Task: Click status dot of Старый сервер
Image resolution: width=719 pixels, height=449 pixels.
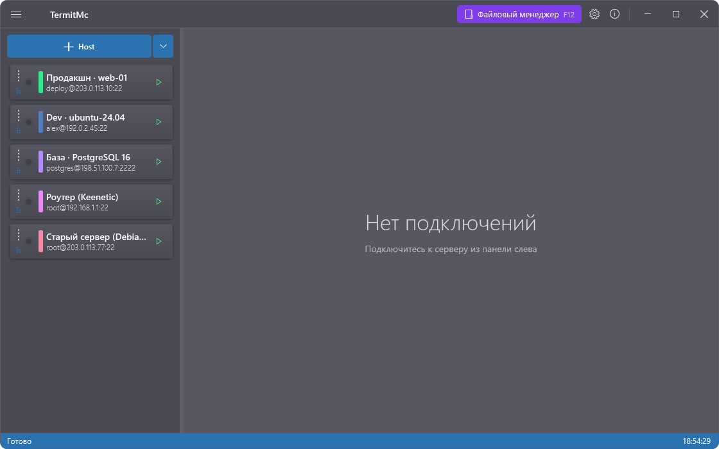Action: (28, 241)
